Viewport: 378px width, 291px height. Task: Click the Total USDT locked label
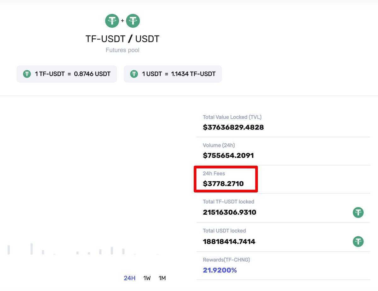click(x=224, y=231)
